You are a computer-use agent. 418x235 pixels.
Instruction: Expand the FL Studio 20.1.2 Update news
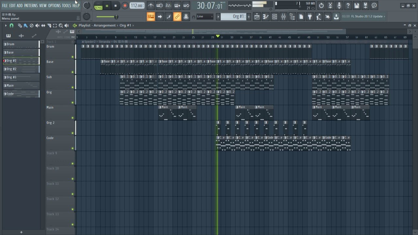pos(363,16)
